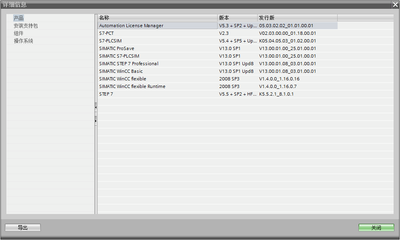Viewport: 400px width, 240px height.
Task: Click release cell V02.03.00.00_01.18.00.01
Action: click(x=297, y=33)
